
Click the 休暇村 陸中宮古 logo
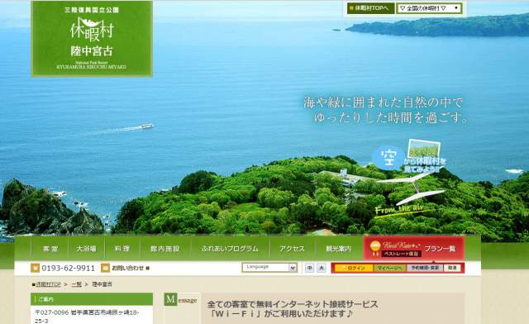point(92,39)
